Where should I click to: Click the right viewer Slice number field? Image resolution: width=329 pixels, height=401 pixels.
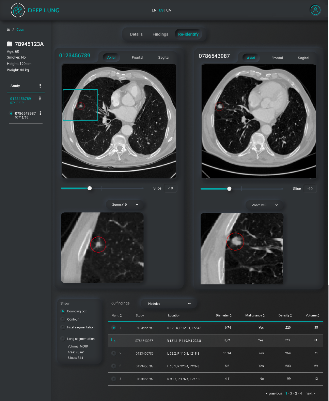(310, 189)
